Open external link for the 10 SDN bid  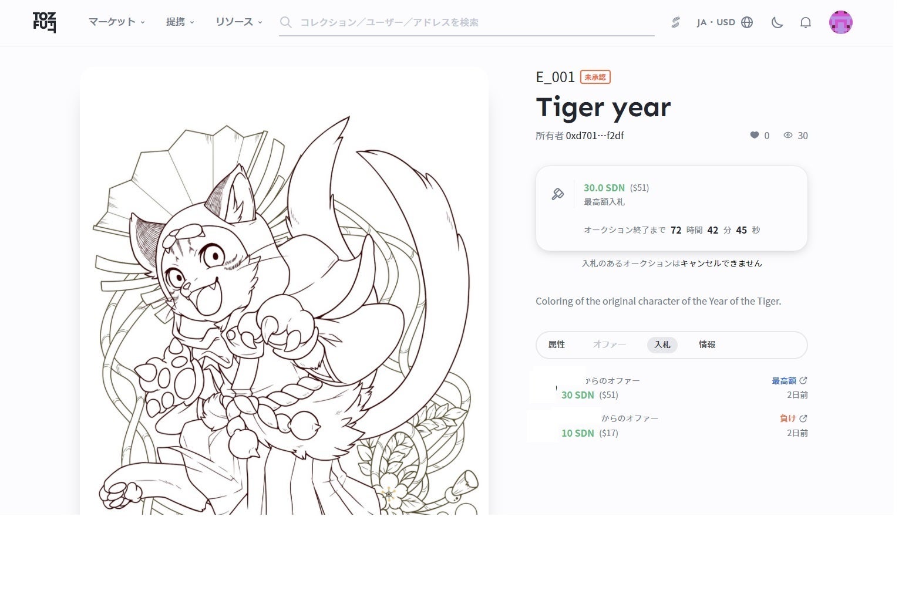[x=803, y=418]
